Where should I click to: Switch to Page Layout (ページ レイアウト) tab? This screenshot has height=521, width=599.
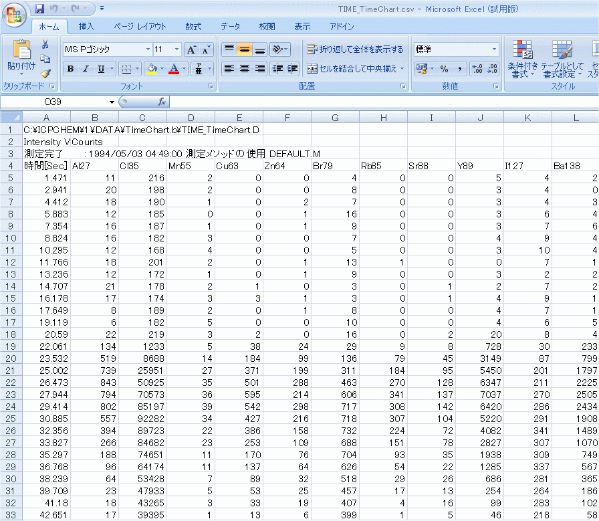(140, 26)
